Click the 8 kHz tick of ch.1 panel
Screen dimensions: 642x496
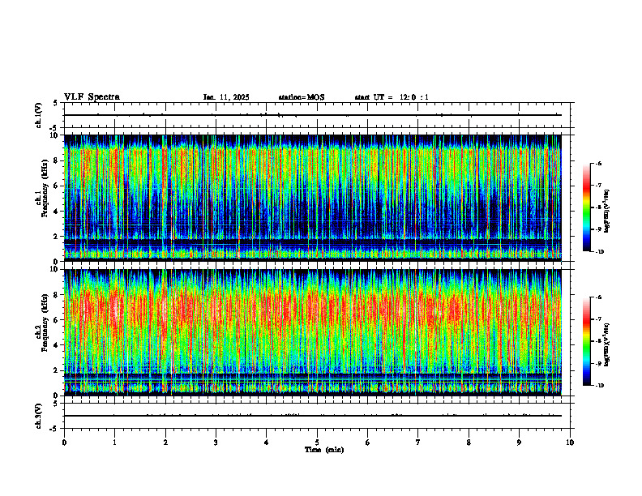58,160
